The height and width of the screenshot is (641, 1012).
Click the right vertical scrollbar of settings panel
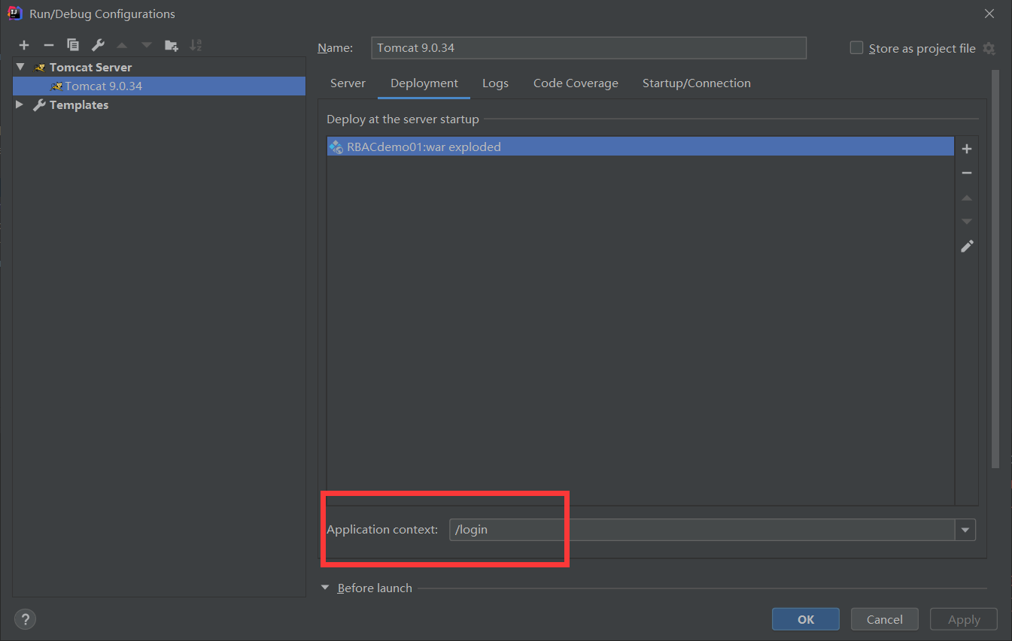[995, 268]
